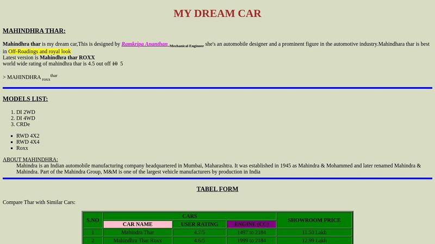
Task: Click the 4.7/5 rating cell
Action: [x=200, y=233]
